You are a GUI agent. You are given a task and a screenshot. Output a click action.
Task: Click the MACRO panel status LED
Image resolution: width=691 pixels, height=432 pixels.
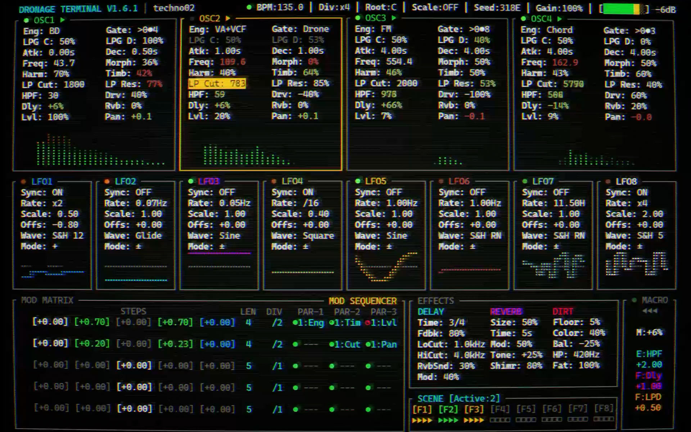point(634,300)
